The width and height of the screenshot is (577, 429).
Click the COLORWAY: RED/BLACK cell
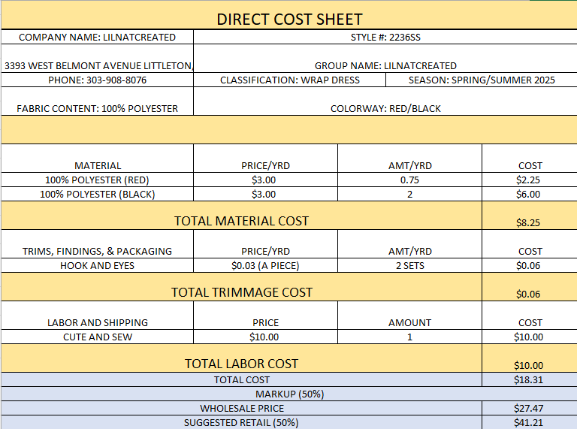[x=385, y=101]
